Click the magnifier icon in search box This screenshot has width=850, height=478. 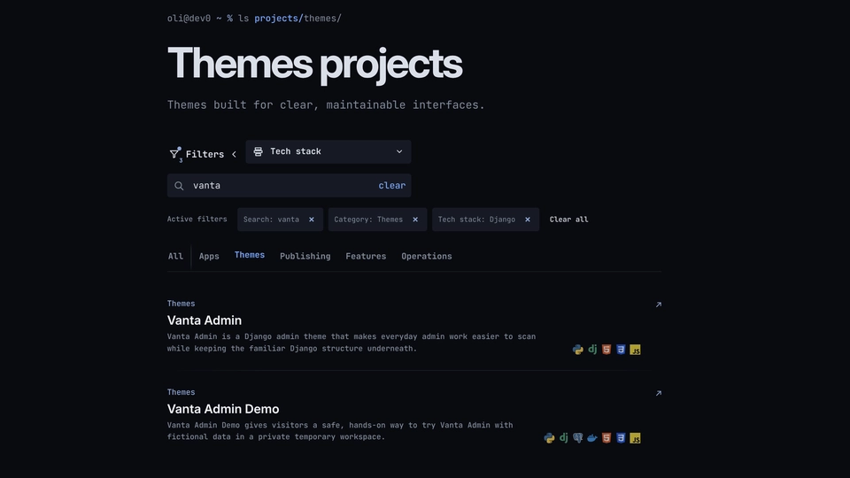point(179,186)
